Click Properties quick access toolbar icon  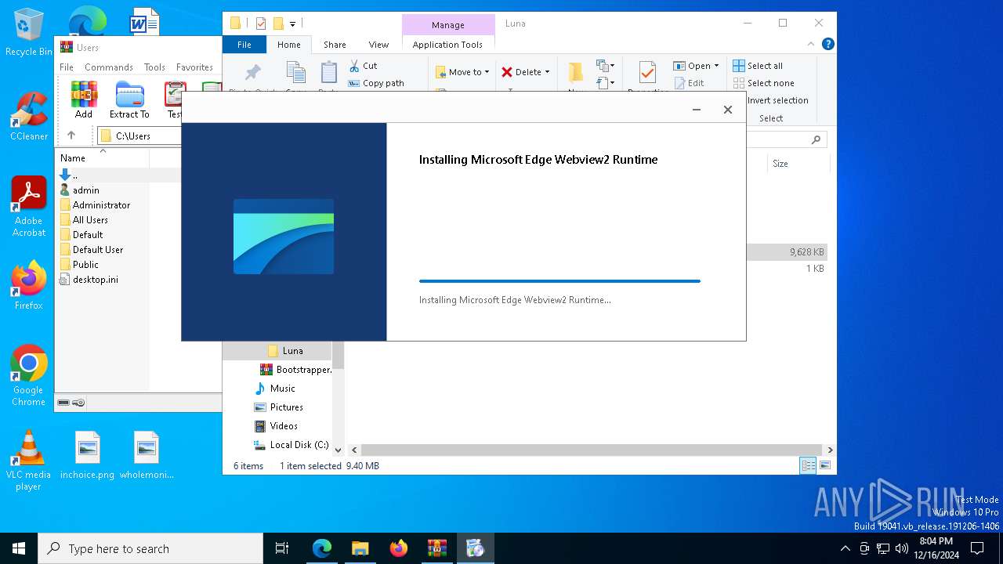point(261,23)
